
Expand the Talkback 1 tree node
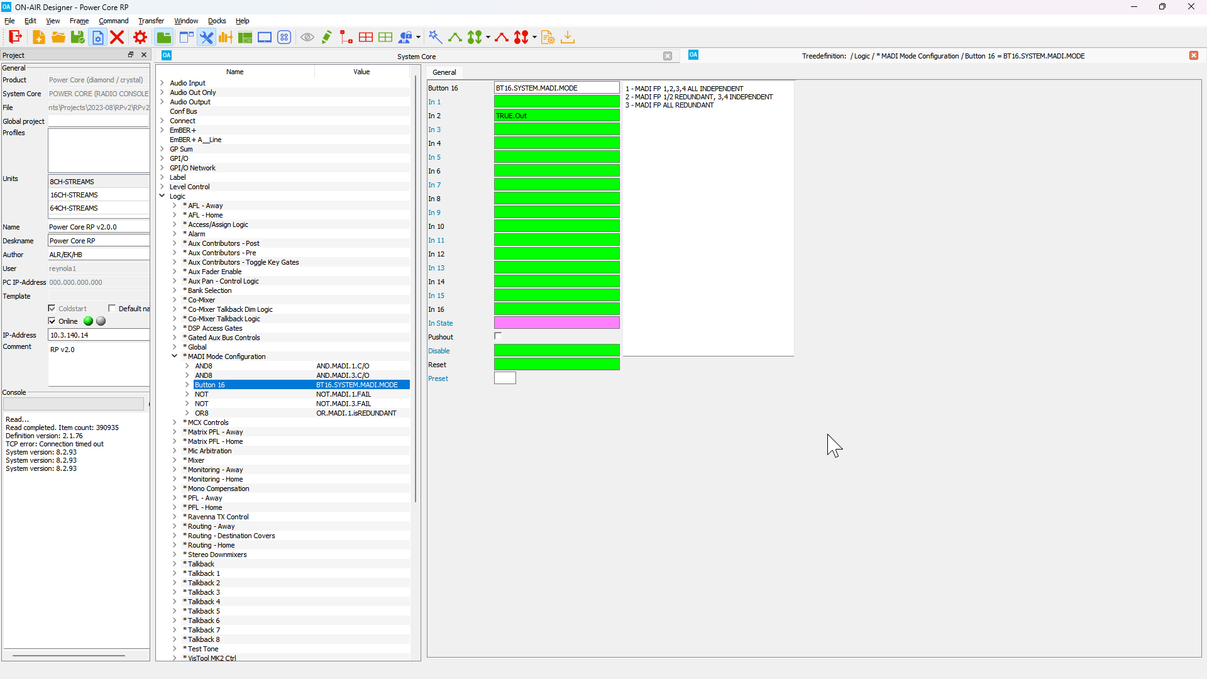[175, 573]
